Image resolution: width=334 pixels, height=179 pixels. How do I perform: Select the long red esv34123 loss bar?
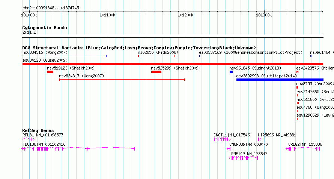coord(173,64)
